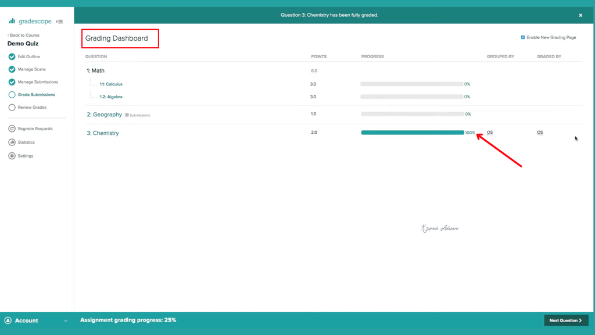
Task: Click the Chemistry 100% progress bar
Action: pos(413,133)
